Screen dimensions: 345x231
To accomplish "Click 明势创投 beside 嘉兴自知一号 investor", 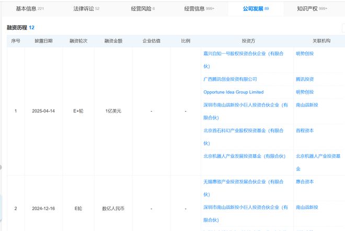I will 305,54.
